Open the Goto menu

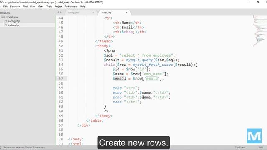click(x=41, y=7)
